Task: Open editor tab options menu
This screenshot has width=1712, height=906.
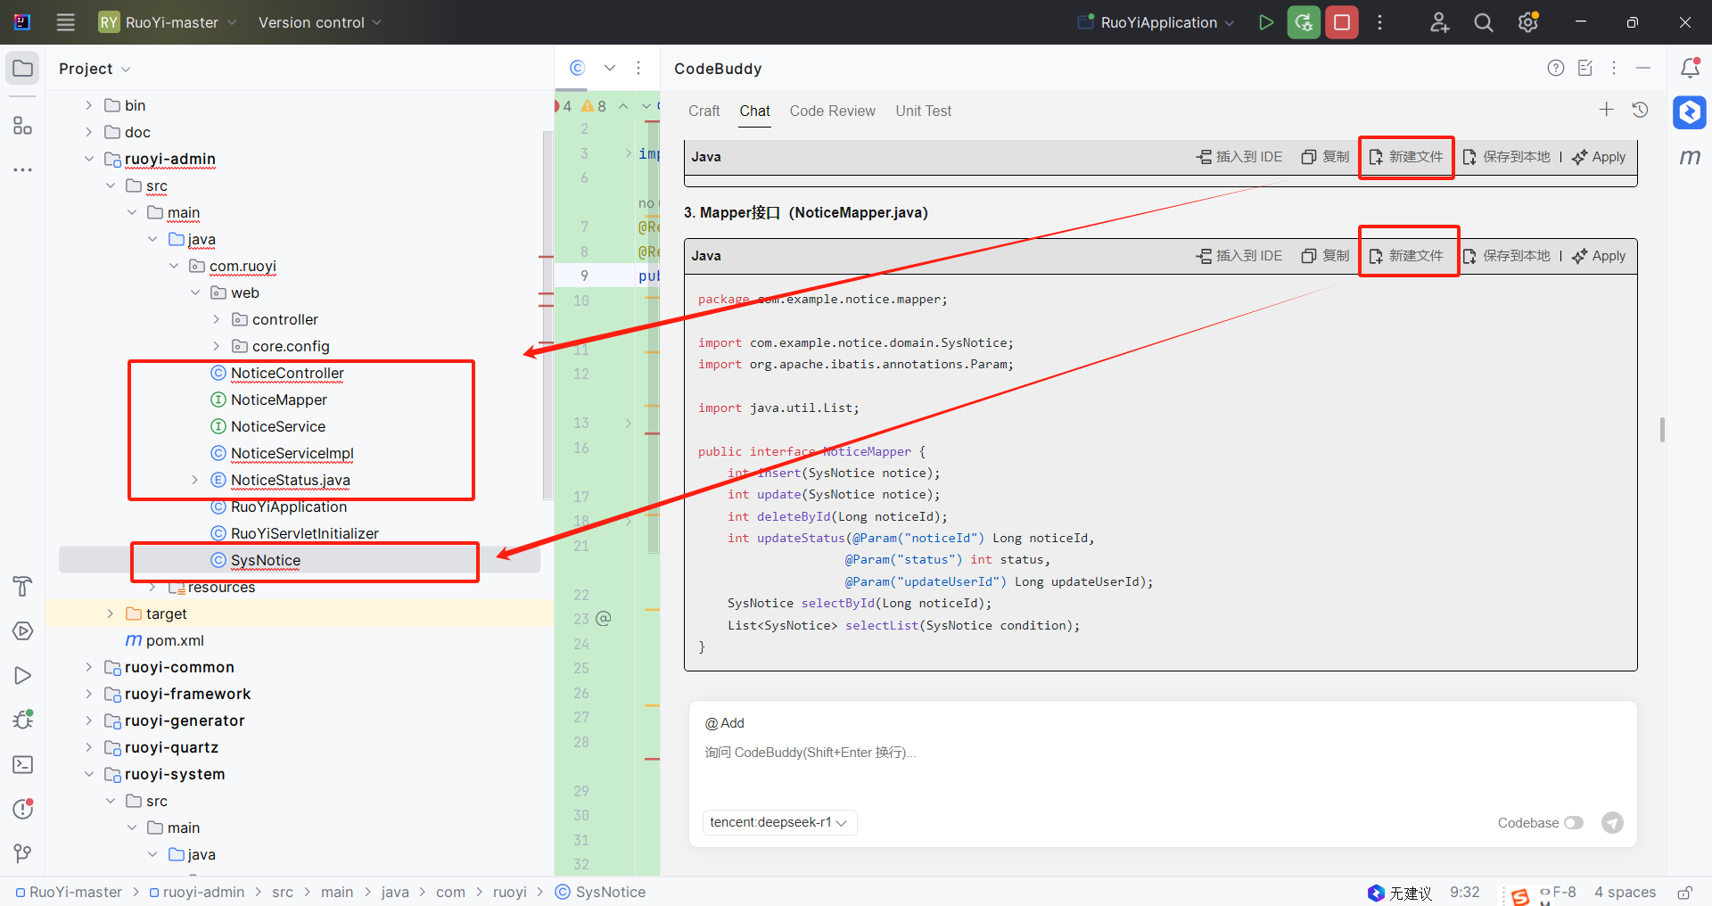Action: tap(638, 68)
